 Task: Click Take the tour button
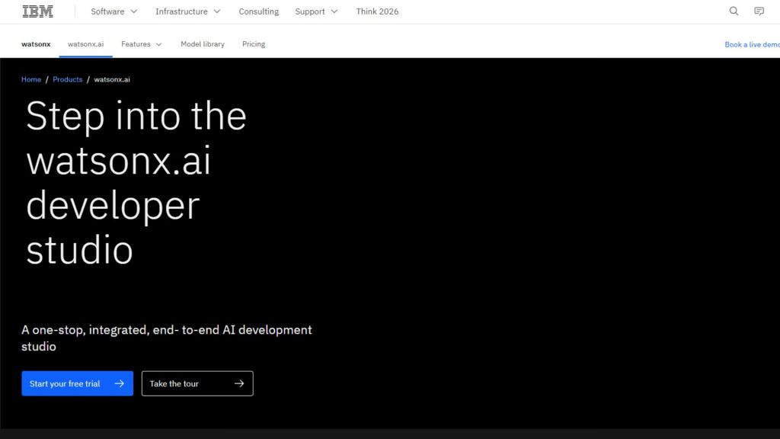197,383
